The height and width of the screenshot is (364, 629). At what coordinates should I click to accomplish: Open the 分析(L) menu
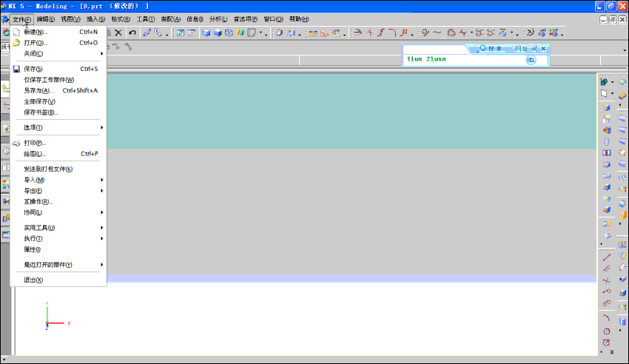(218, 19)
